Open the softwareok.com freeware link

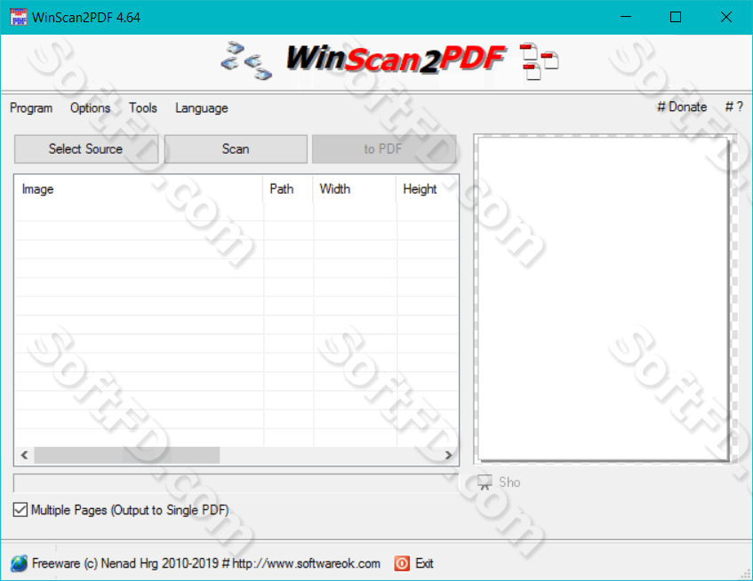[x=206, y=563]
